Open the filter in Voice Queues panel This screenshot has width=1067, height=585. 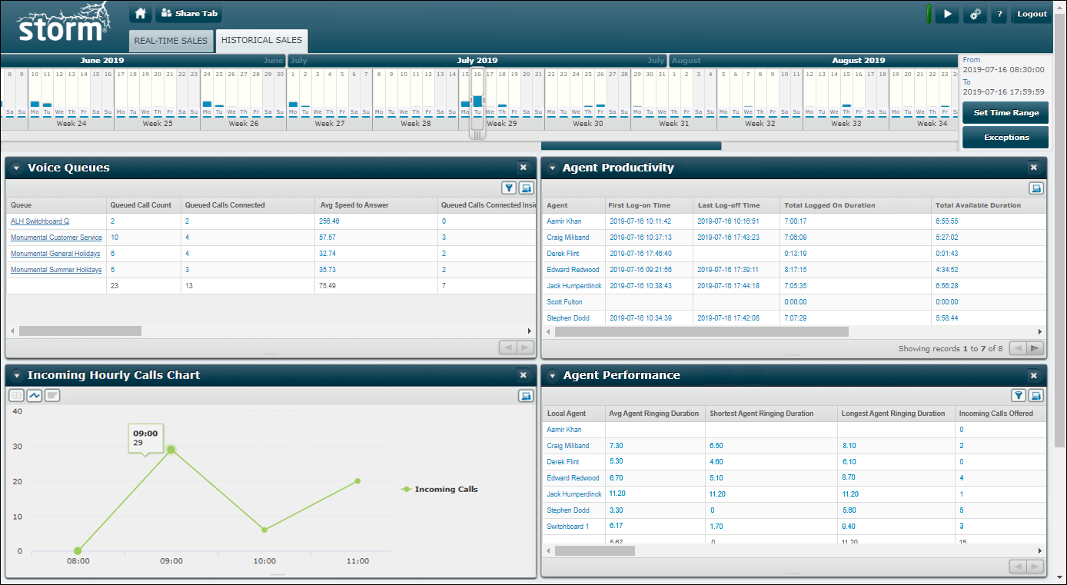tap(509, 188)
